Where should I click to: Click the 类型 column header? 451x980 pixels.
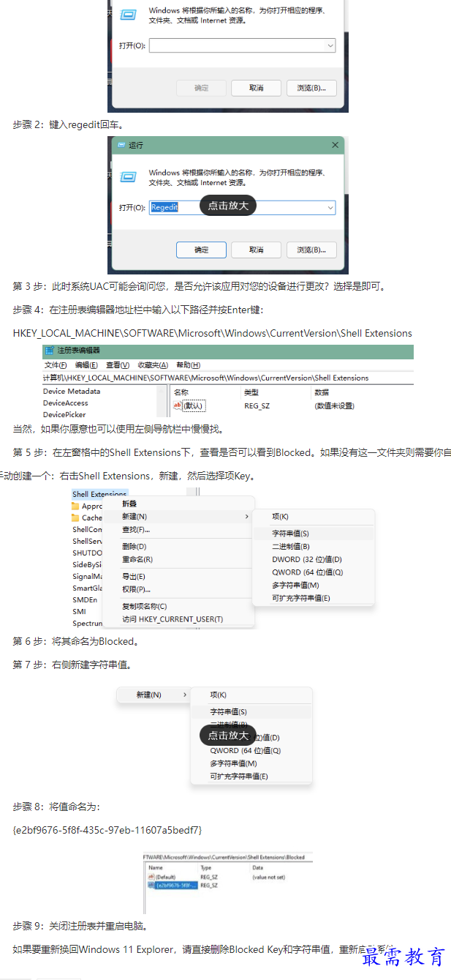252,392
